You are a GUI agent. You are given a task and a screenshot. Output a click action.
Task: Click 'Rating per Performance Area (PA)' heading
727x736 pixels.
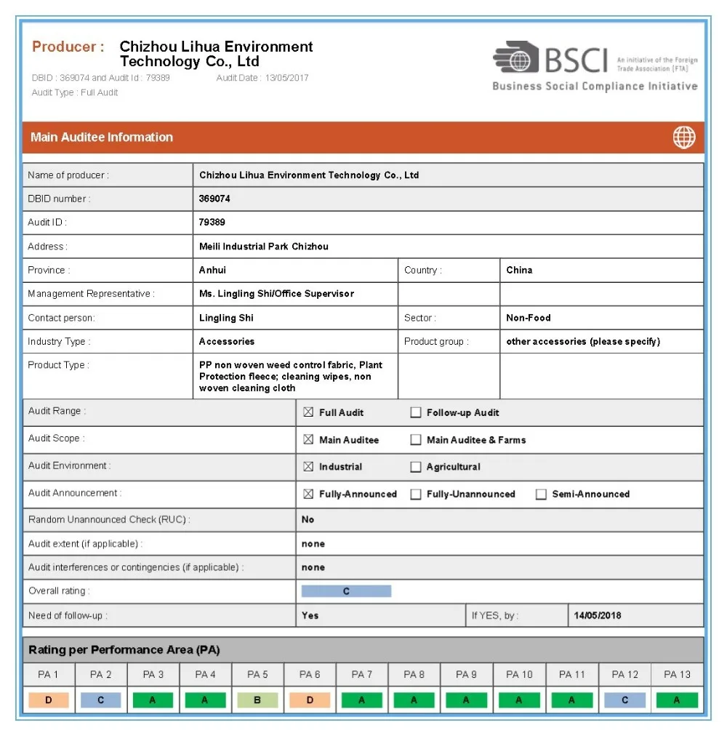(x=124, y=649)
